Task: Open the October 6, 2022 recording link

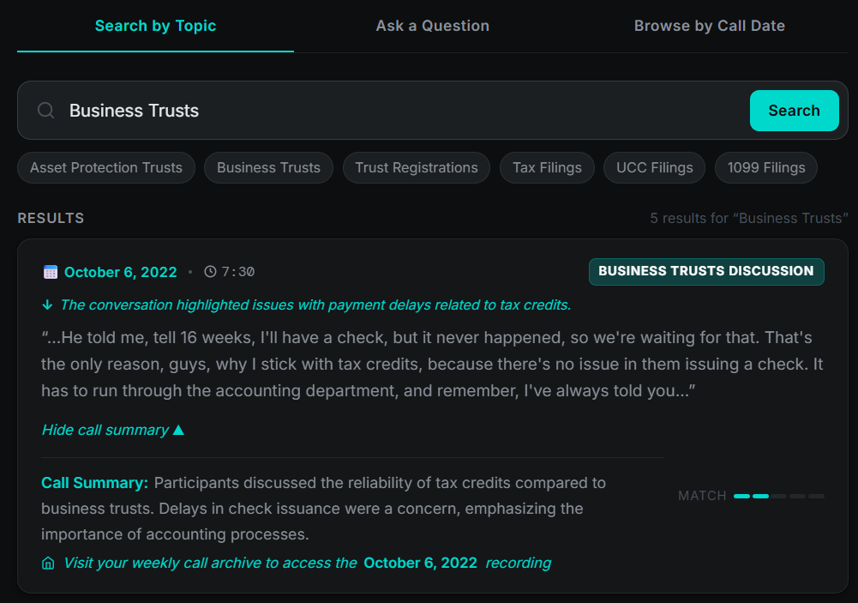Action: (x=422, y=563)
